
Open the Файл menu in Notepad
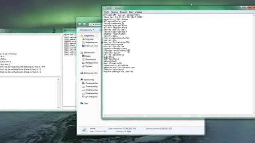106,12
